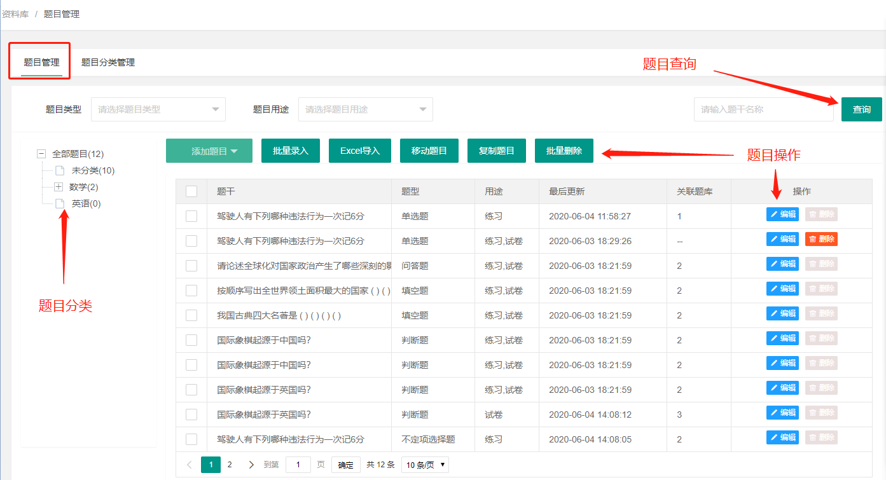Click the 我国古典四大名著是 question text
886x480 pixels.
279,315
